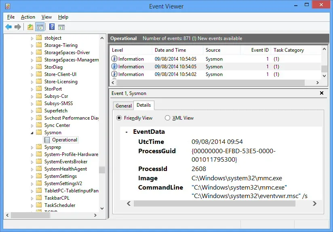
Task: Click the Back arrow in the toolbar
Action: pos(8,27)
